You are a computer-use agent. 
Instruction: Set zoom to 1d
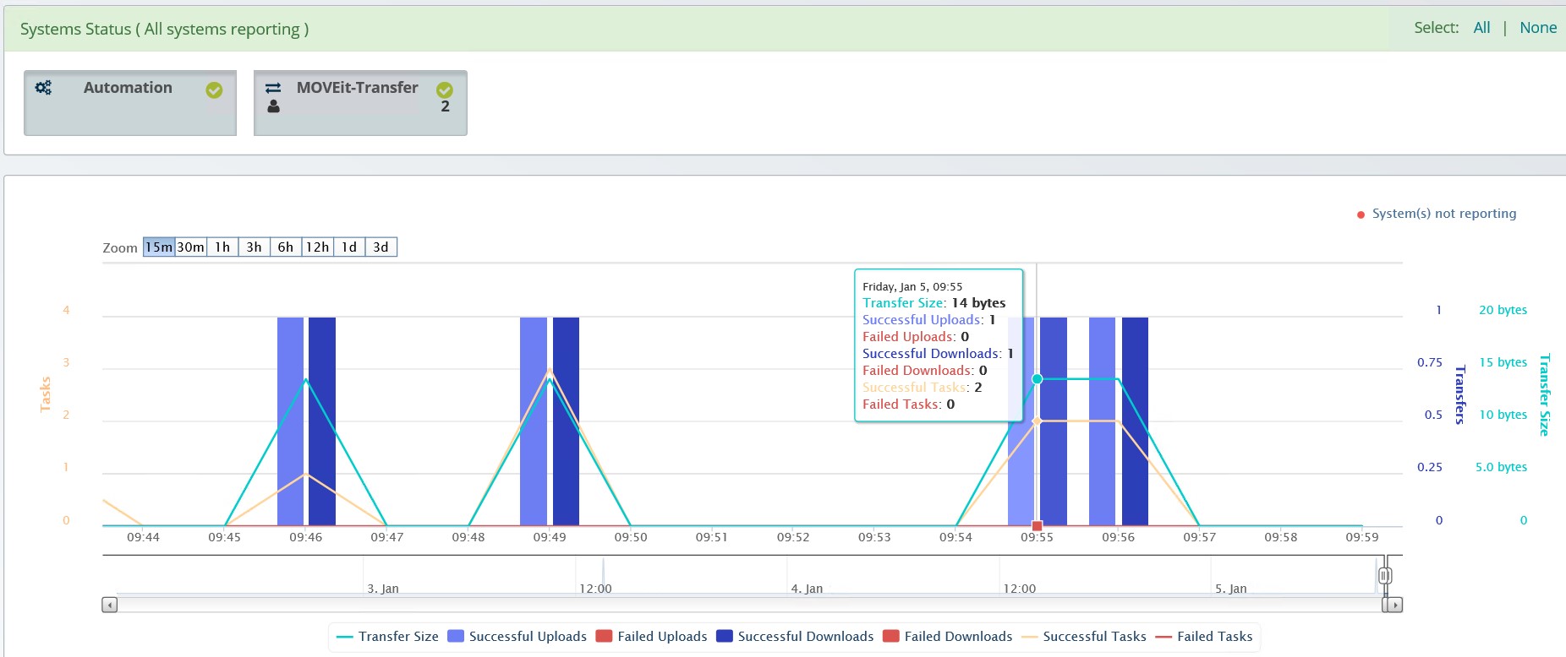[349, 247]
